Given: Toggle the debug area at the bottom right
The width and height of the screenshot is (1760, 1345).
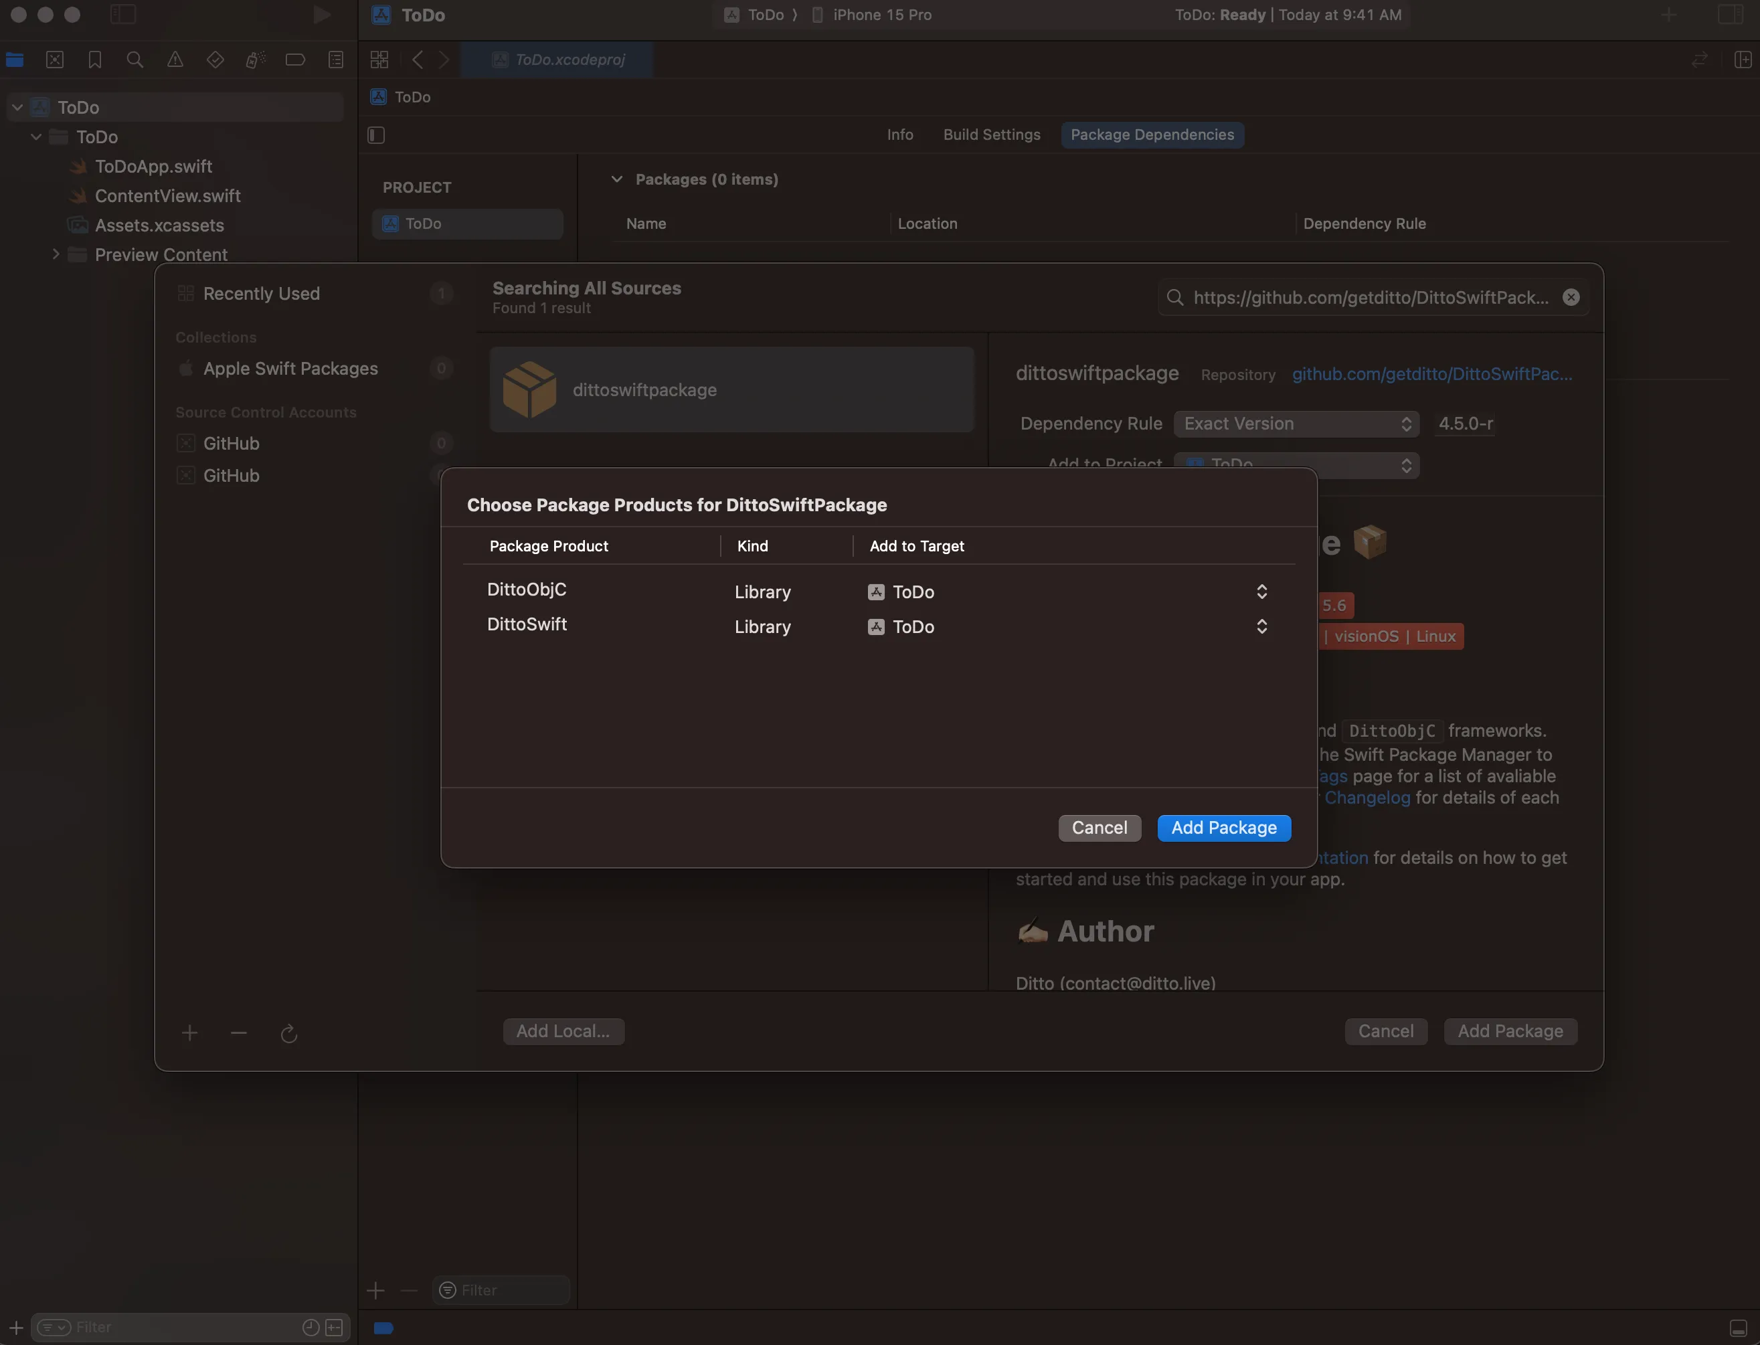Looking at the screenshot, I should click(x=1739, y=1328).
